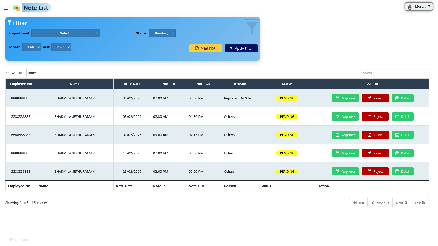
Task: Click inside the Search field
Action: pos(394,73)
